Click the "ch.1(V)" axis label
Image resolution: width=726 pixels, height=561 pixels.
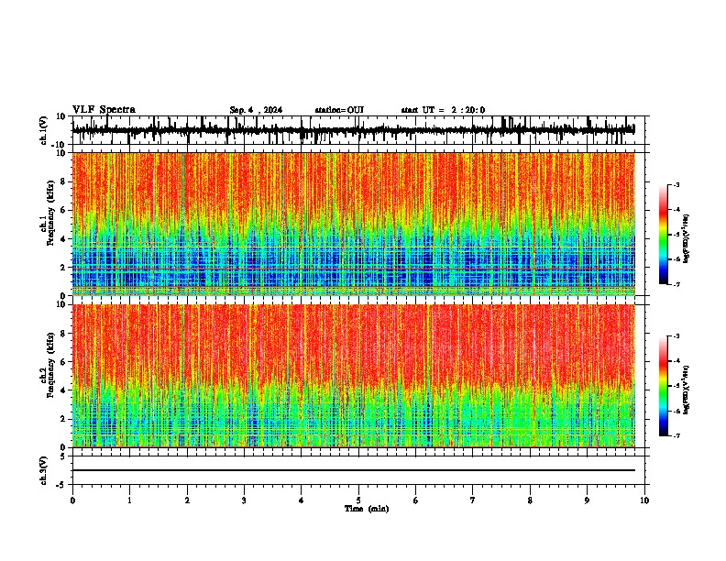pos(44,130)
